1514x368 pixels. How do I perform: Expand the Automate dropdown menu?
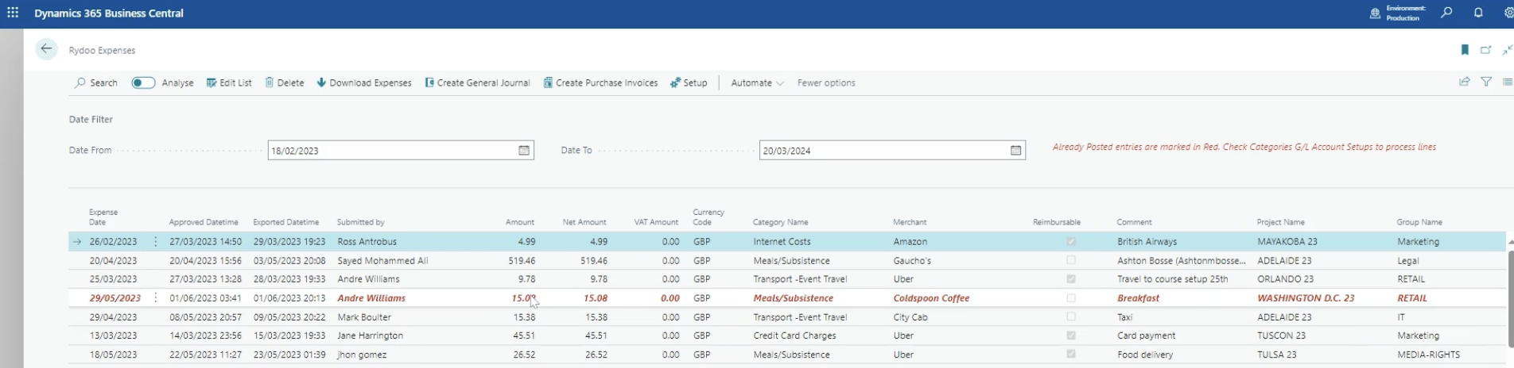[757, 82]
